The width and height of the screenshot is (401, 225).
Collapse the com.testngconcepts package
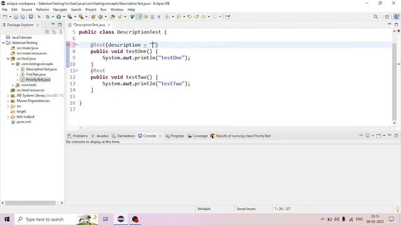(x=13, y=64)
